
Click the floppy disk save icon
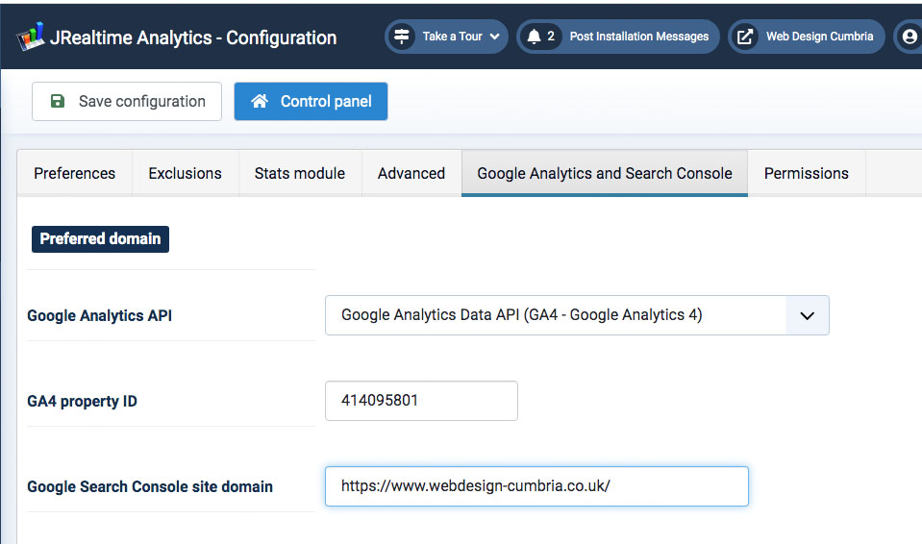point(58,101)
